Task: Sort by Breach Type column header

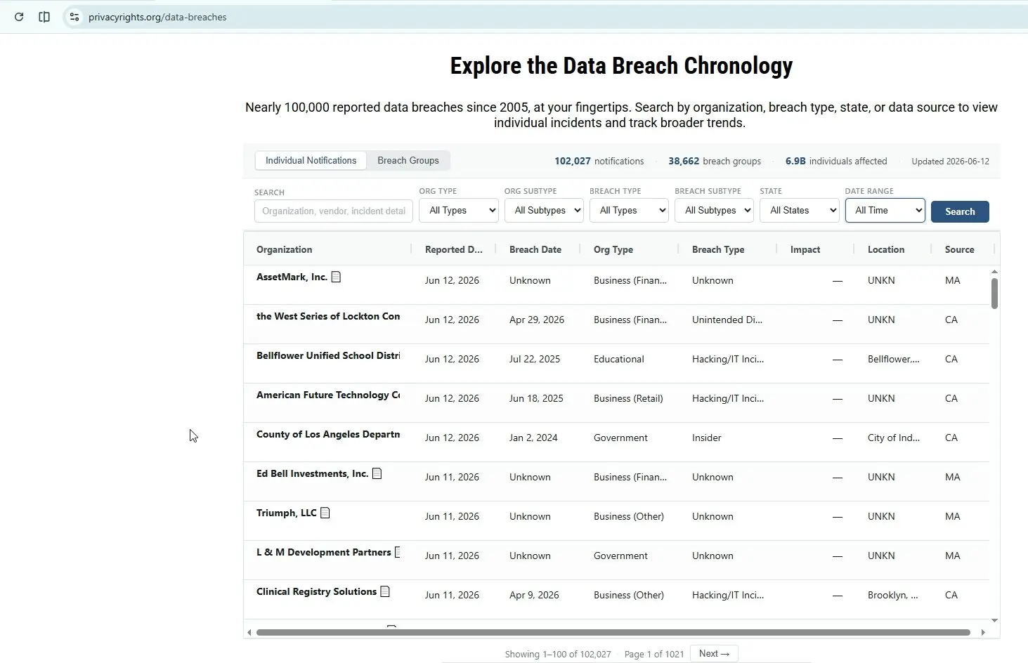Action: click(718, 249)
